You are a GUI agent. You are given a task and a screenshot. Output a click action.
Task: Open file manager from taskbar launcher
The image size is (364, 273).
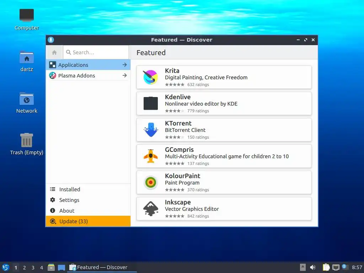pyautogui.click(x=51, y=267)
